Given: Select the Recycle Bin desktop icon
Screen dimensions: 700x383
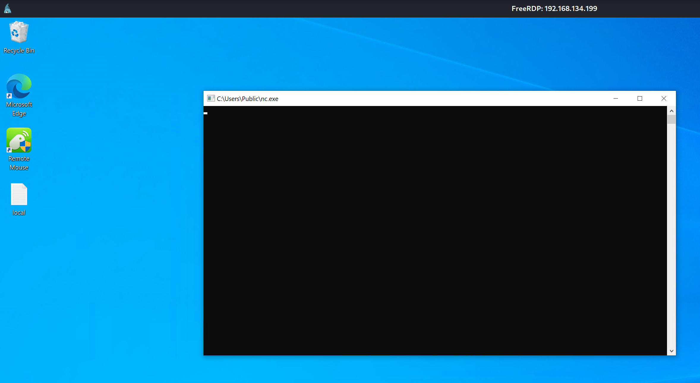Looking at the screenshot, I should pos(19,32).
